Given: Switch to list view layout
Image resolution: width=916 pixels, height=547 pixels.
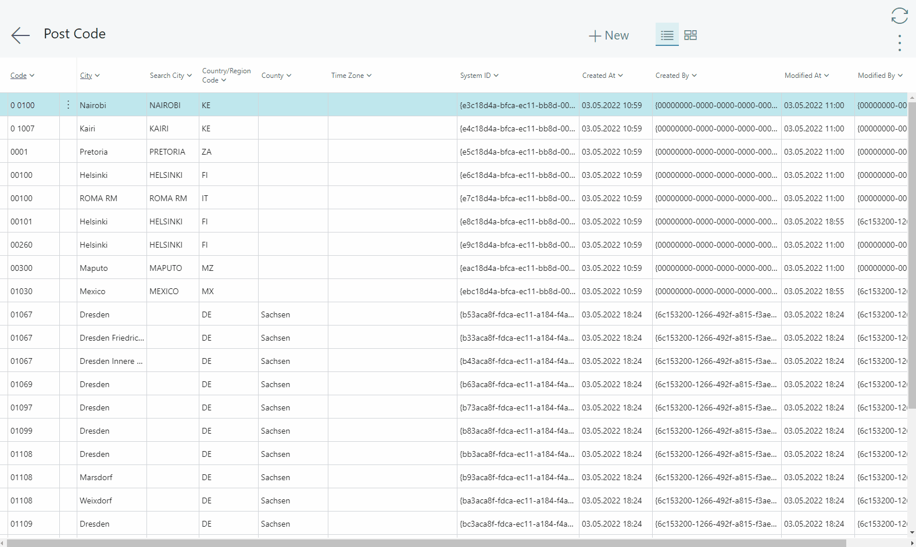Looking at the screenshot, I should click(667, 35).
